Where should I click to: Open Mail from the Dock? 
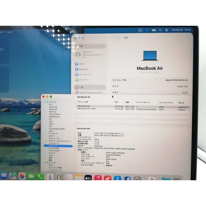tap(4, 176)
